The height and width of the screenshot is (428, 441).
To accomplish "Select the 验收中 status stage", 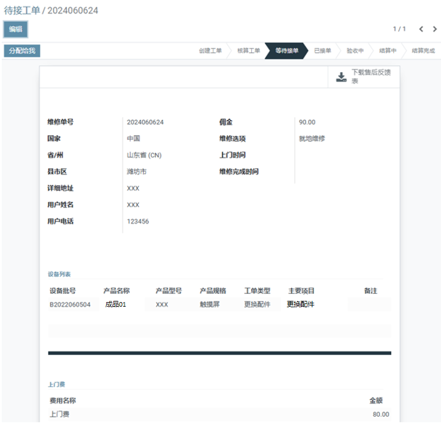I will [355, 51].
